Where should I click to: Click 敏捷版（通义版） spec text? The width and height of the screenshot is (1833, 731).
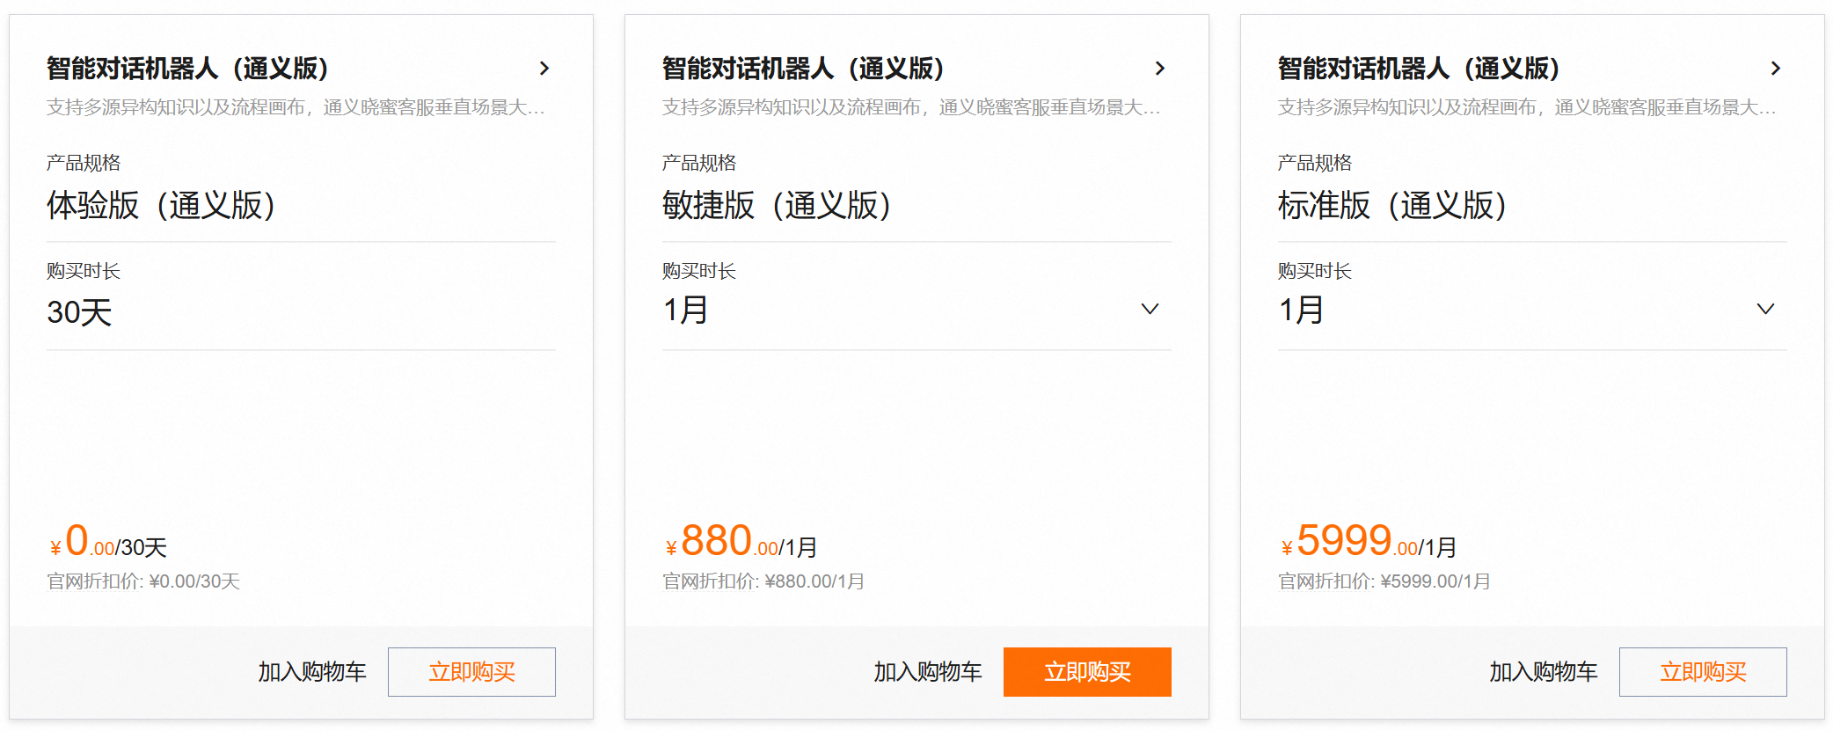point(776,205)
